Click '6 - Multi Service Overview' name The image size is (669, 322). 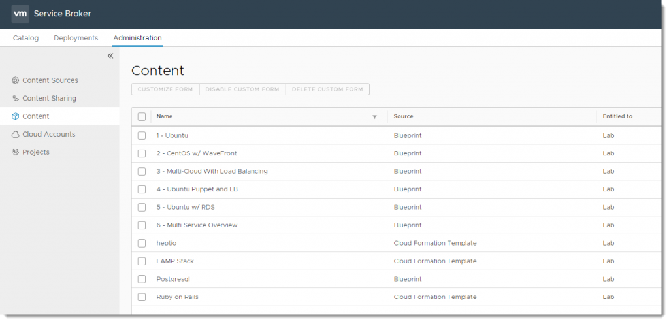point(197,225)
